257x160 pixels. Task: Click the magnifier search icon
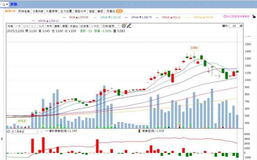click(x=3, y=4)
